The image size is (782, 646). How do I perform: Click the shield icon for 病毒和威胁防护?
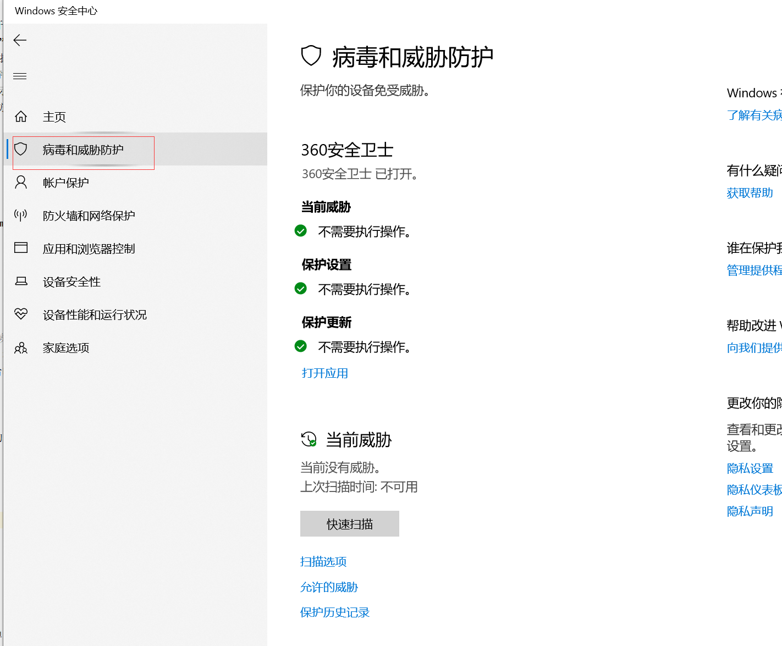click(21, 149)
